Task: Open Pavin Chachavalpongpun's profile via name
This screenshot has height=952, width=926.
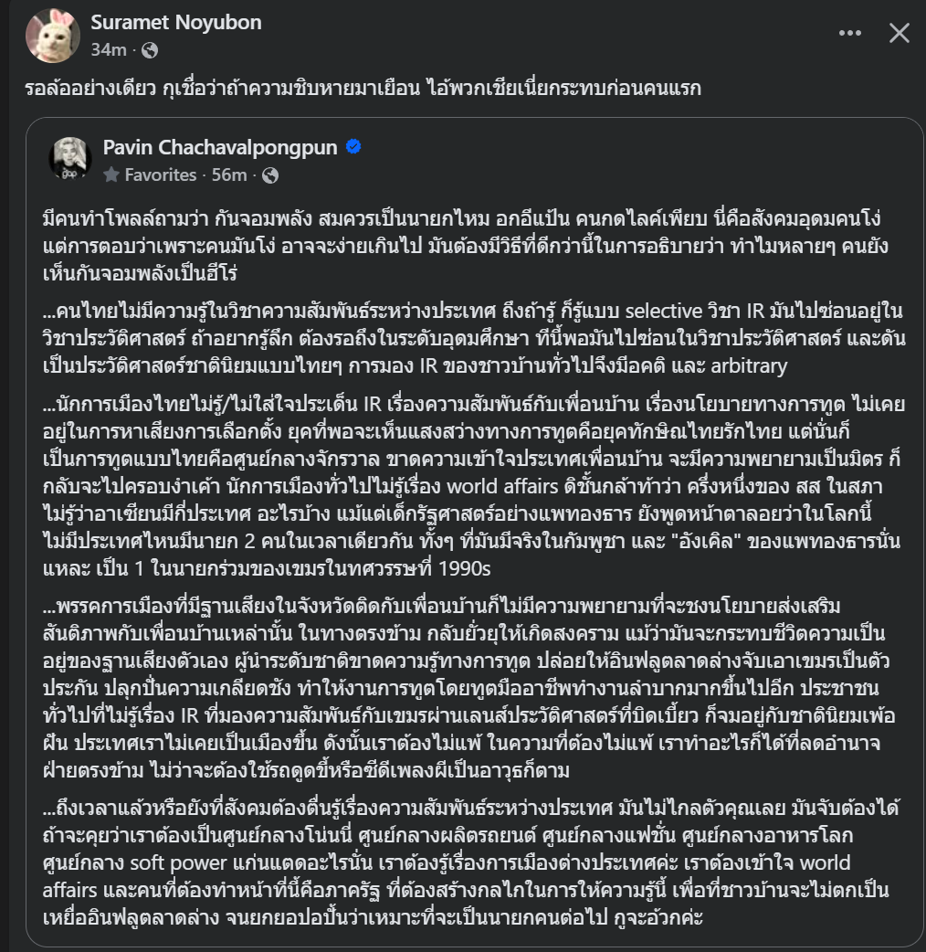Action: click(x=220, y=147)
